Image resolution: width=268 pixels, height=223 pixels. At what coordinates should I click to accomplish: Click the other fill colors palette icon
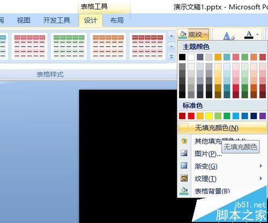point(184,141)
